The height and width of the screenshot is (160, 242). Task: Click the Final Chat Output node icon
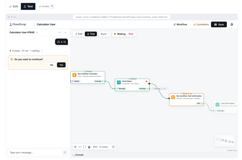click(x=217, y=105)
